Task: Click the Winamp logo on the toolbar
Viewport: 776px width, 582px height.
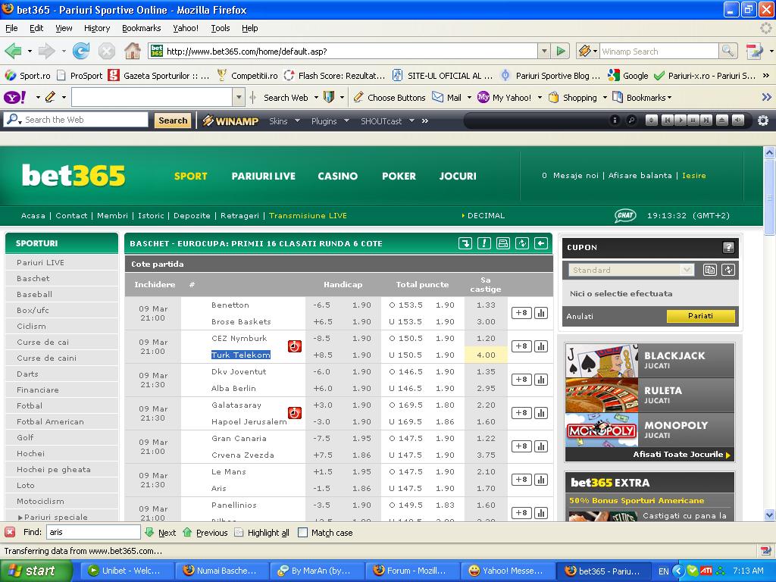Action: click(230, 120)
